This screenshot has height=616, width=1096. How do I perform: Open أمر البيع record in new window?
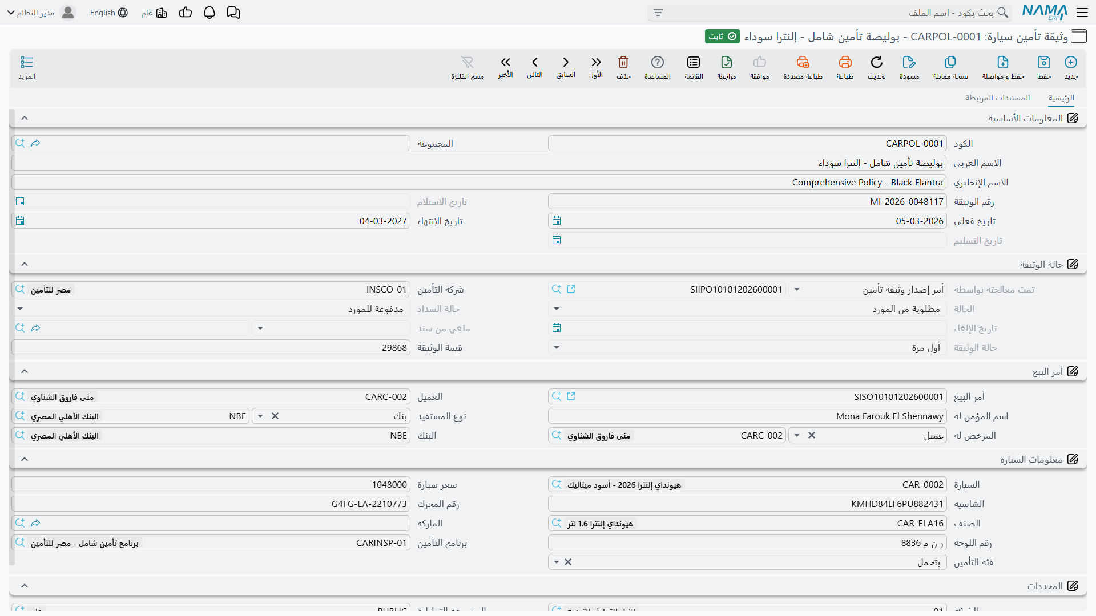coord(571,396)
